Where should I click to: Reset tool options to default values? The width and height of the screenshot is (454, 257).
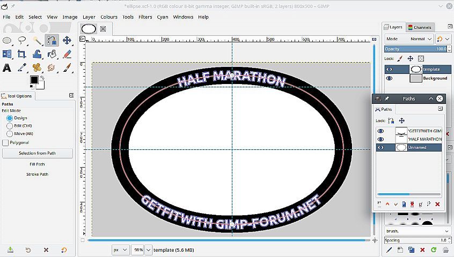click(x=64, y=250)
